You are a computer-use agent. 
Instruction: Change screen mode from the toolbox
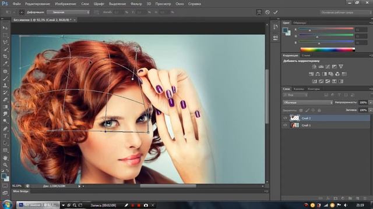tap(5, 193)
